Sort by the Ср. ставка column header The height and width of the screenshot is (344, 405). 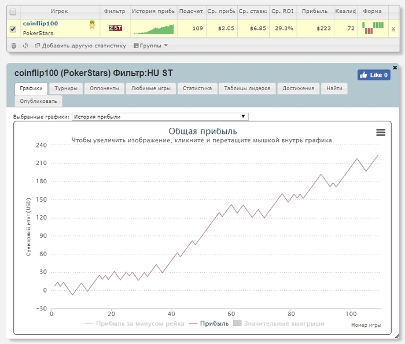[253, 12]
